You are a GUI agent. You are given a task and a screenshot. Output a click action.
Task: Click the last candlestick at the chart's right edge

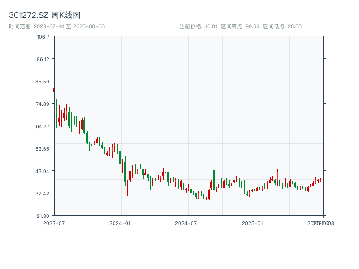pos(323,178)
